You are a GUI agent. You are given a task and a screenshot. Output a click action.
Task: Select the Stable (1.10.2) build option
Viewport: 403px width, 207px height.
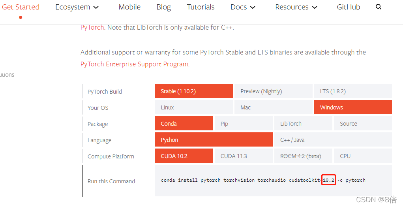coord(194,91)
